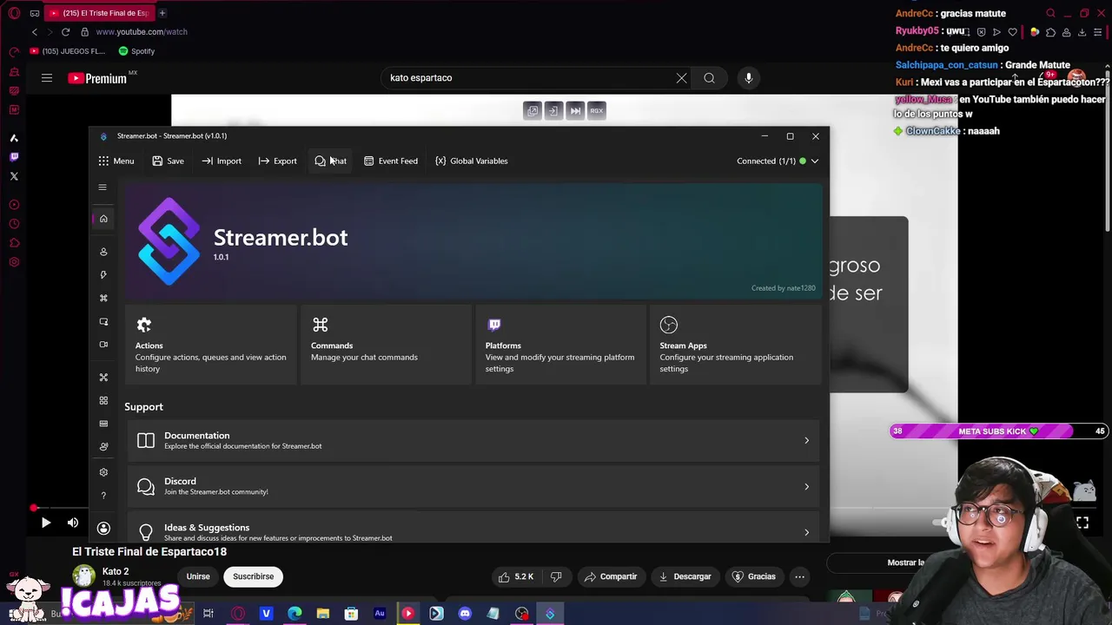The image size is (1112, 625).
Task: Click the Suscribirse button
Action: [254, 576]
